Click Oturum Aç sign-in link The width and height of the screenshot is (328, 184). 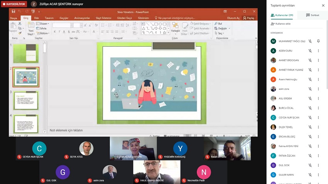(233, 18)
